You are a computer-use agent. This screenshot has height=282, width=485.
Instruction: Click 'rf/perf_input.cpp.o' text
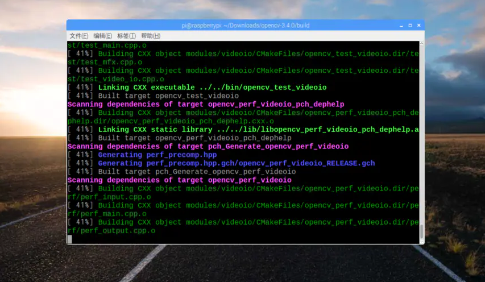click(x=109, y=197)
